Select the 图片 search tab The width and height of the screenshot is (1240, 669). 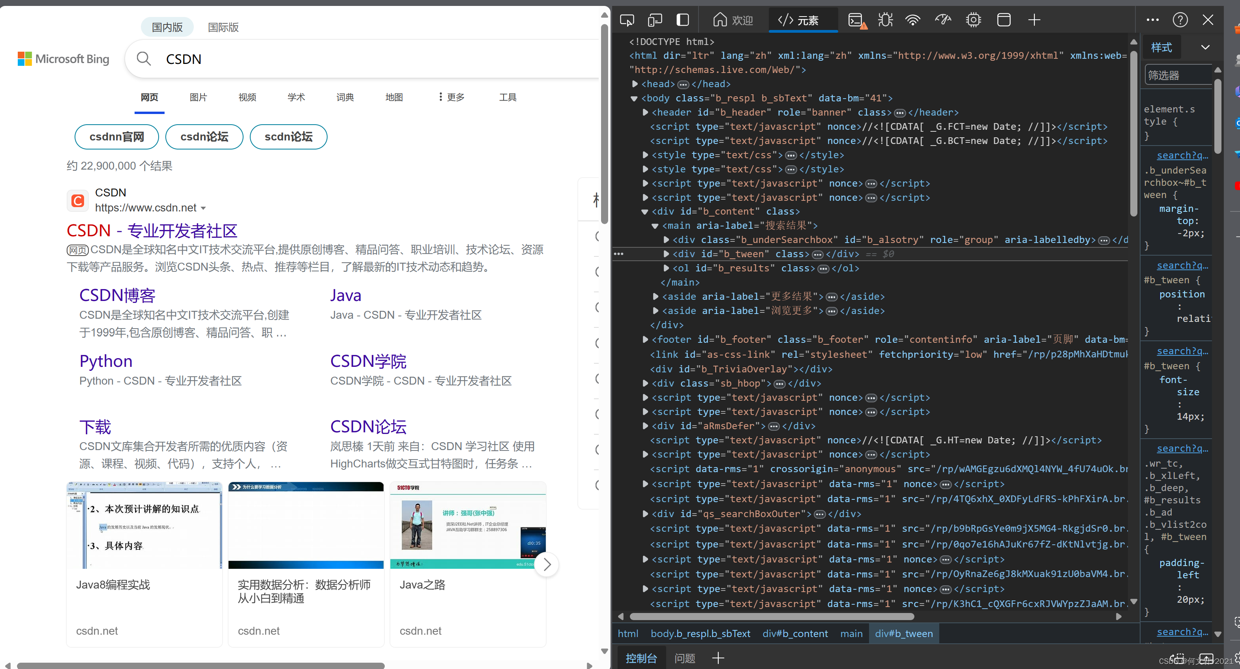(198, 97)
